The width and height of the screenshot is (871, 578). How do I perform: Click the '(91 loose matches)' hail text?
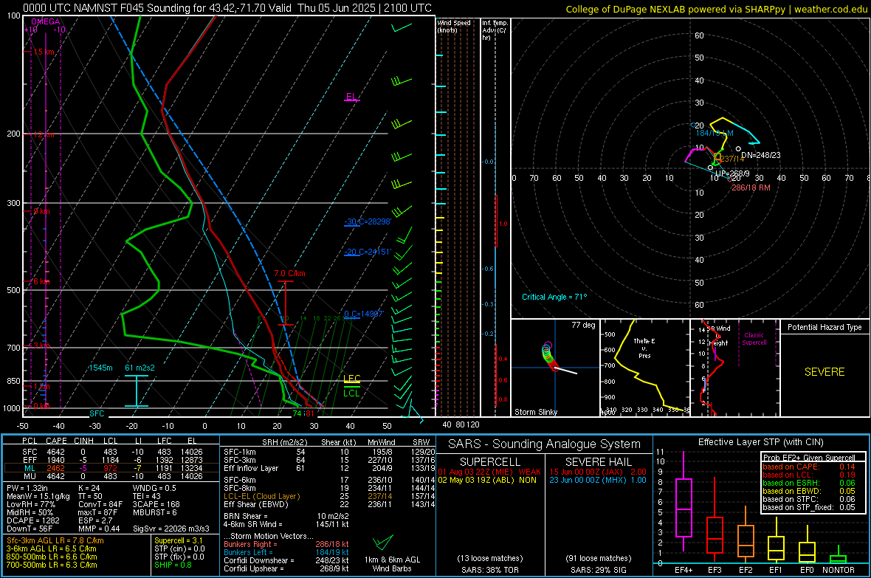(x=598, y=558)
